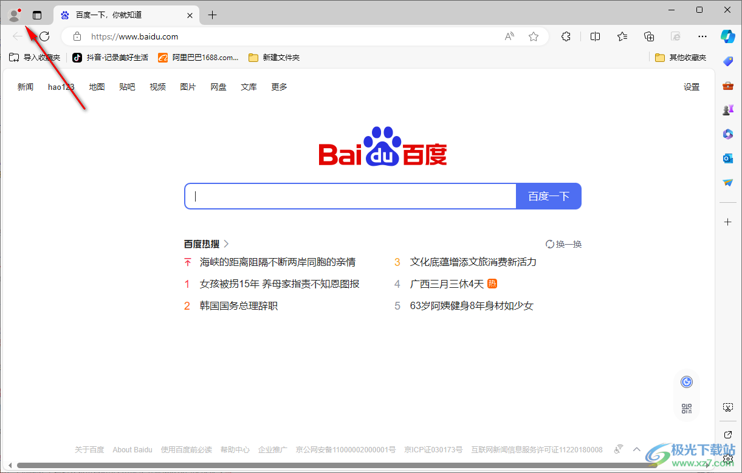Refresh hot searches with 换一换
The height and width of the screenshot is (473, 742).
coord(564,244)
